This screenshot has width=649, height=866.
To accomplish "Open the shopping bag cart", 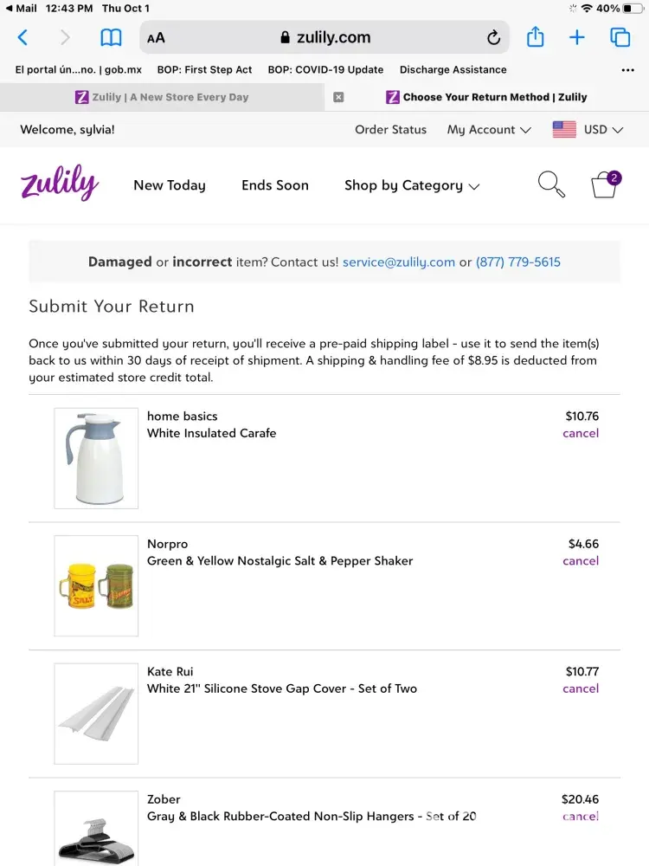I will 605,184.
